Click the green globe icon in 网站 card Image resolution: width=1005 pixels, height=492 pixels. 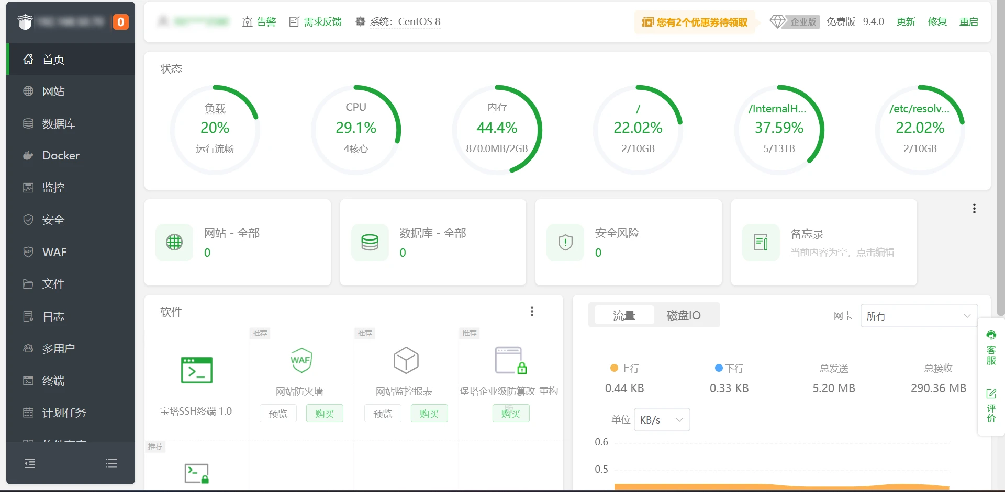(x=174, y=242)
